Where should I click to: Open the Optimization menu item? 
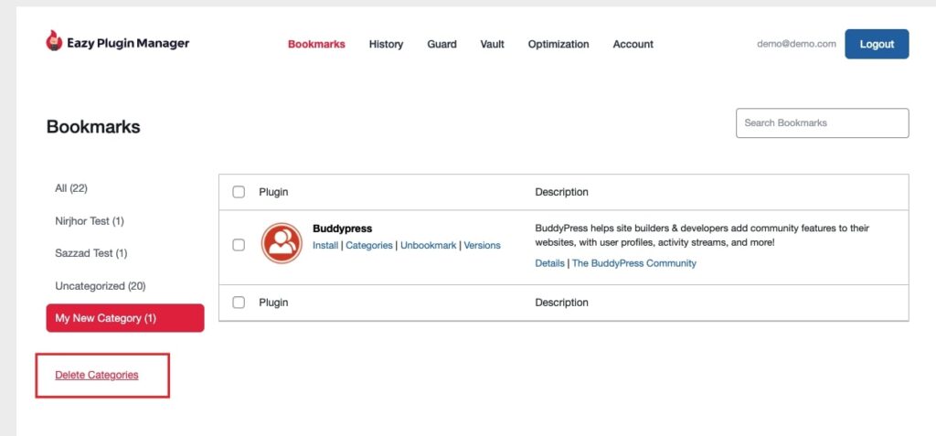click(x=558, y=44)
